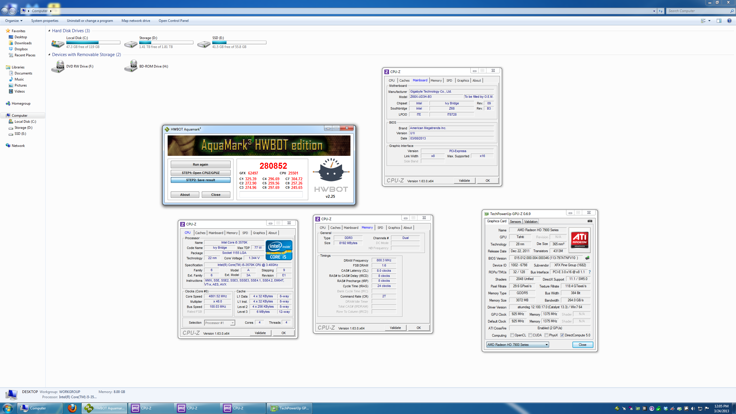Click Run again in Aquamark
This screenshot has width=736, height=414.
click(200, 164)
